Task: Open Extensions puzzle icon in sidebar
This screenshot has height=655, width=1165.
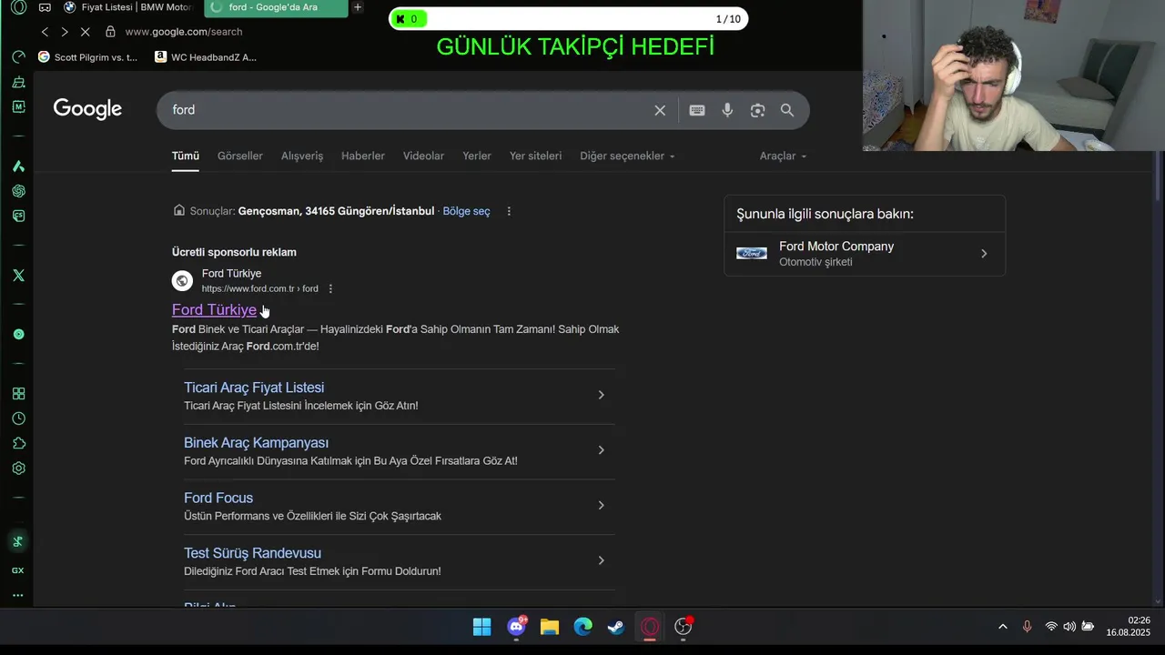Action: pyautogui.click(x=18, y=443)
